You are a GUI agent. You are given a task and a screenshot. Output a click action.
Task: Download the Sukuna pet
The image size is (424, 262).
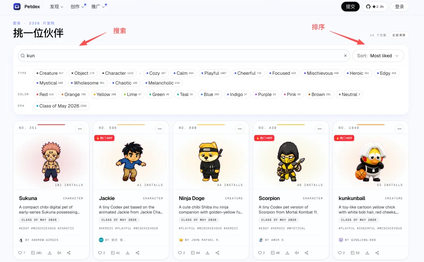50,253
